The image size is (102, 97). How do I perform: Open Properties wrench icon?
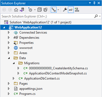click(65, 10)
